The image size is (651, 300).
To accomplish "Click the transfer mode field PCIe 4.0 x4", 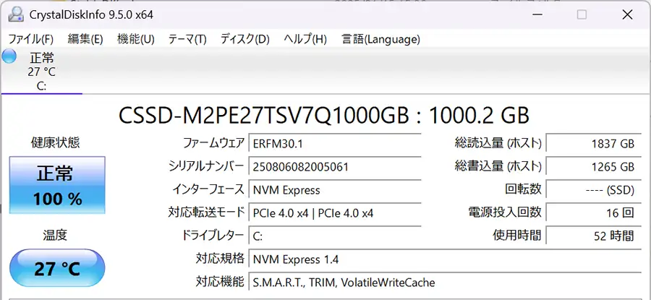I will 335,213.
